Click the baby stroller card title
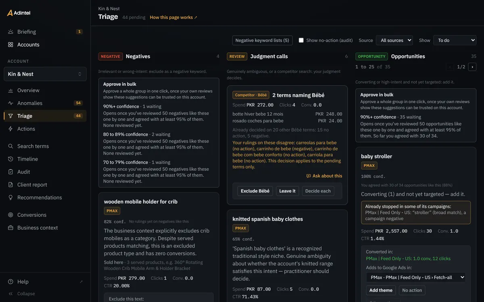Screen dimensions: 484x302 [377, 156]
